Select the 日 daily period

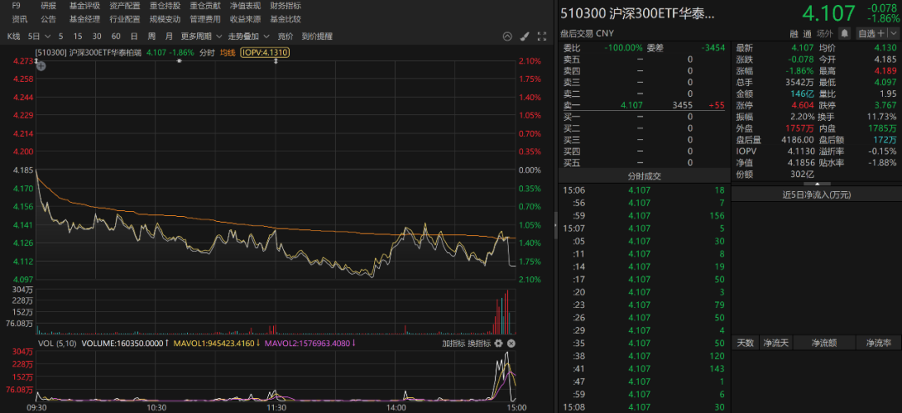(x=134, y=36)
